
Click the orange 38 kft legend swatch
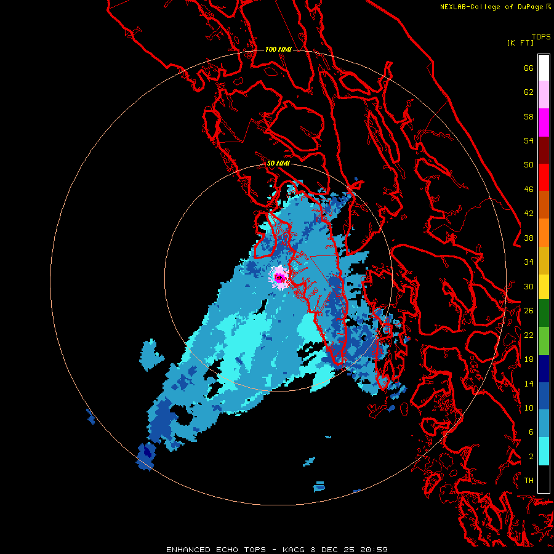[x=544, y=233]
